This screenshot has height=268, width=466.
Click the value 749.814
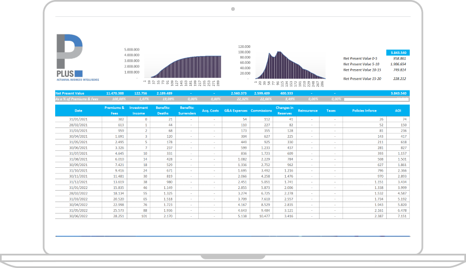point(399,70)
